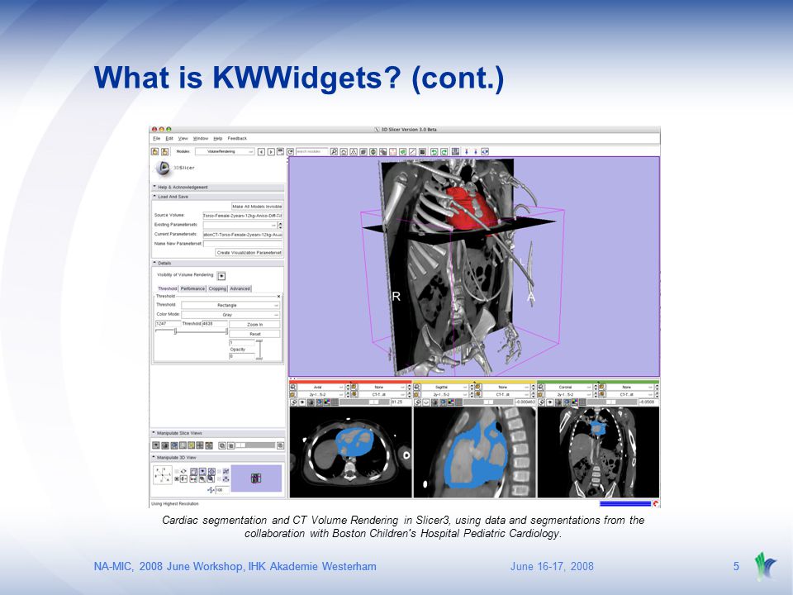Click the refresh icon before the search modules field
Screen dimensions: 793x595
point(290,152)
